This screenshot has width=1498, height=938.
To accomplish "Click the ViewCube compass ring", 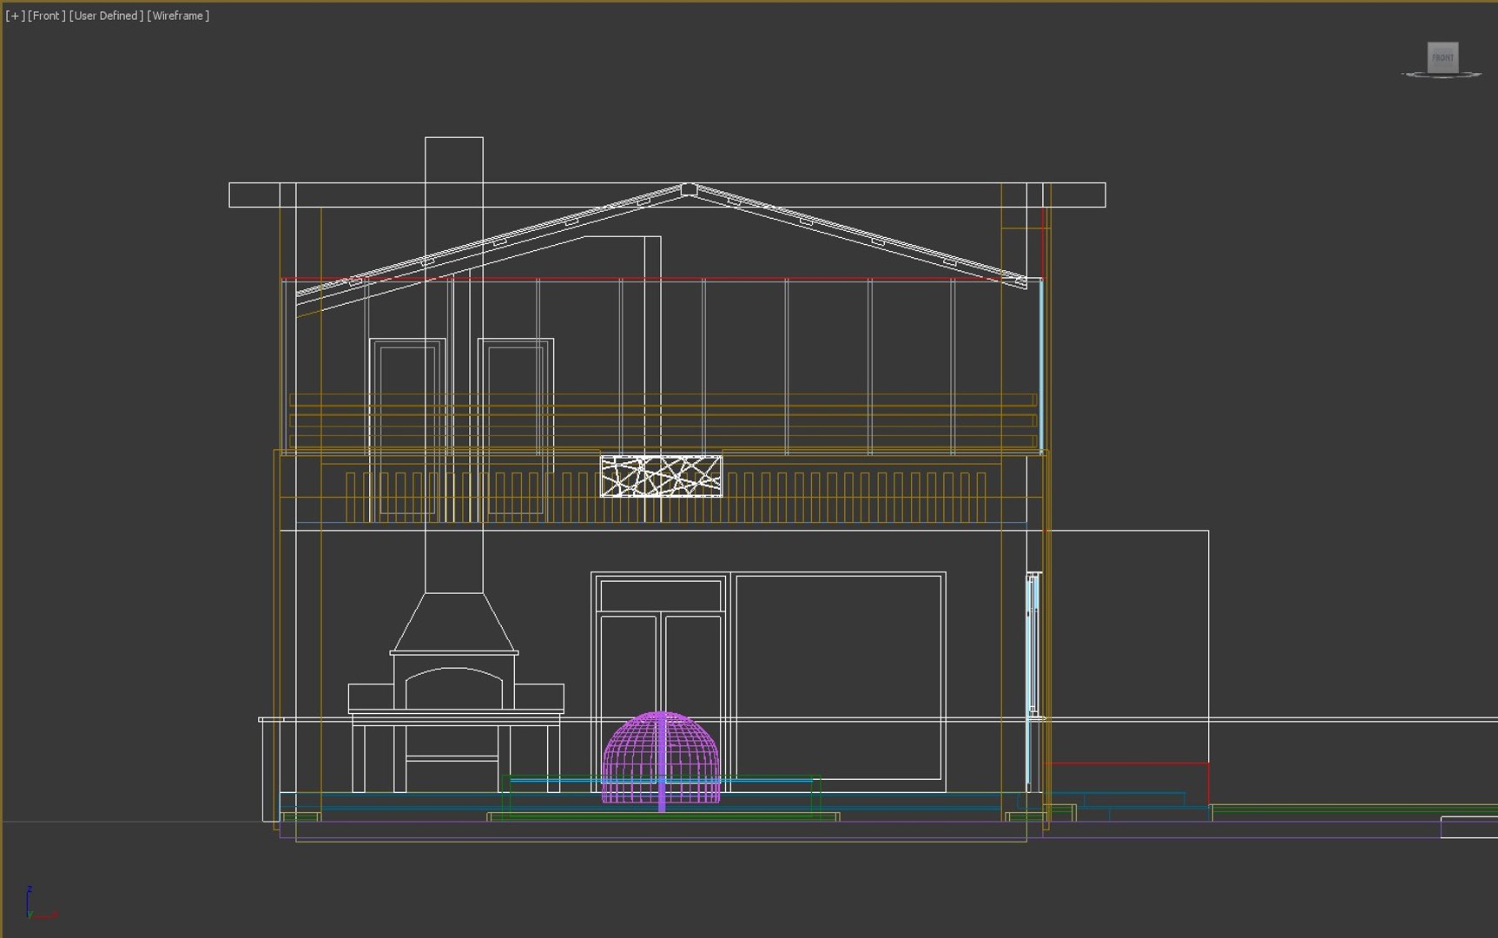I will (x=1442, y=76).
